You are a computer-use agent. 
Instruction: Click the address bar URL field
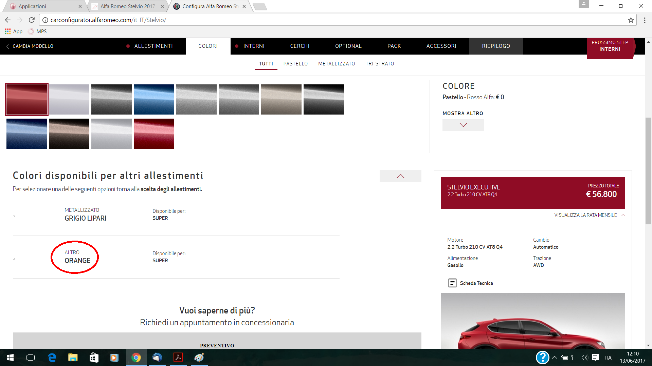pos(336,20)
